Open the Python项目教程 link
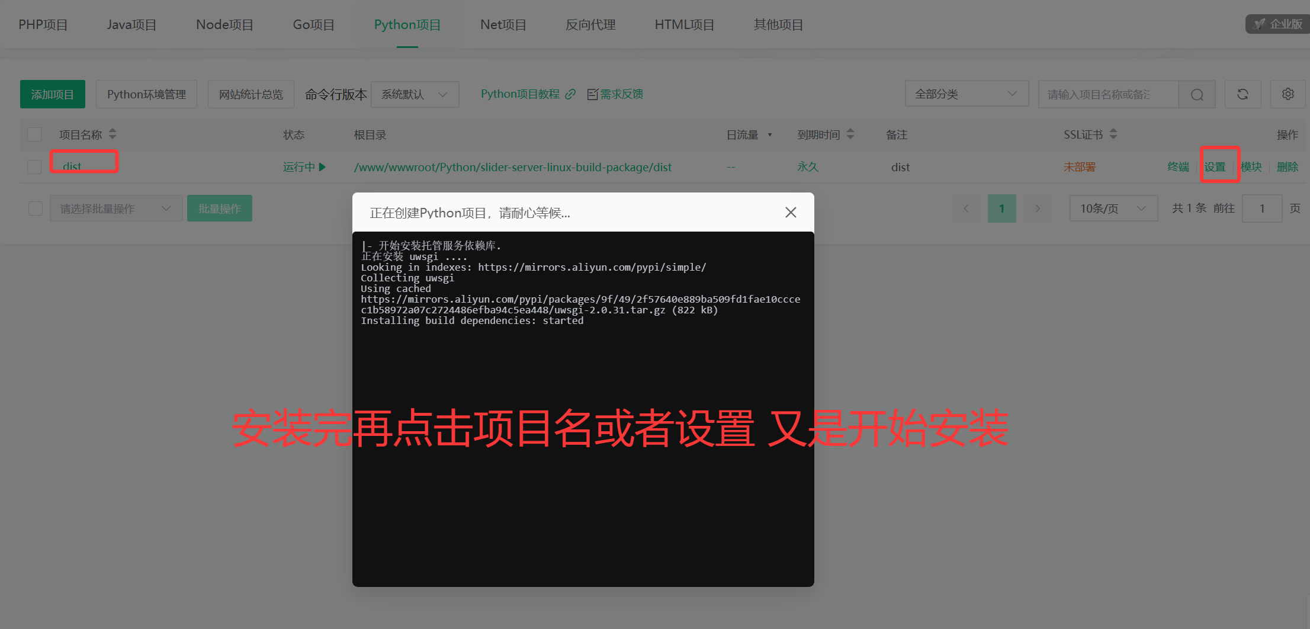Viewport: 1310px width, 629px height. [520, 94]
